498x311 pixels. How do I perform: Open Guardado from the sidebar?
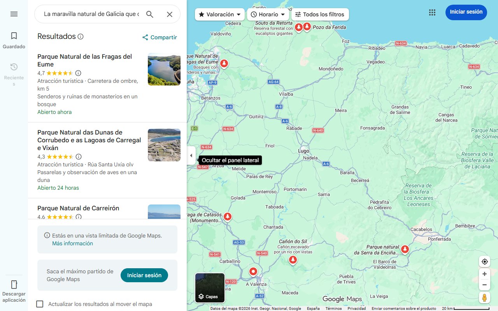14,39
